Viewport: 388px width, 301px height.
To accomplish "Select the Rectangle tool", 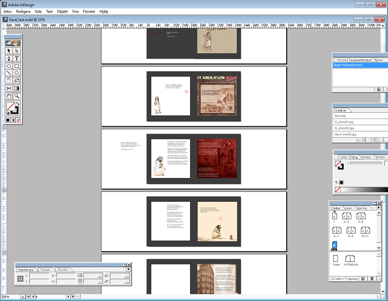I will pyautogui.click(x=16, y=66).
